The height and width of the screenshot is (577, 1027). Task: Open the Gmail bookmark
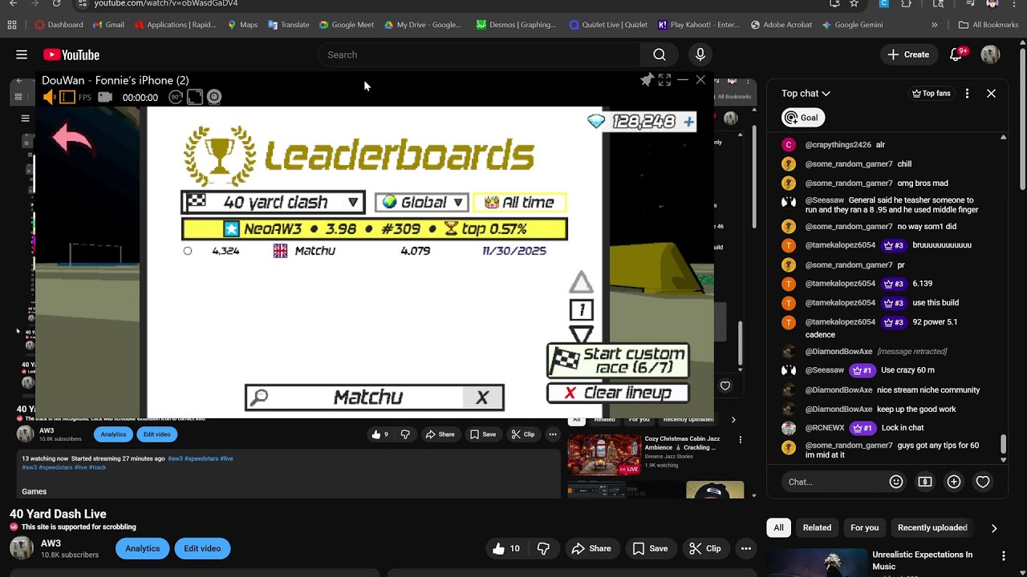point(108,25)
